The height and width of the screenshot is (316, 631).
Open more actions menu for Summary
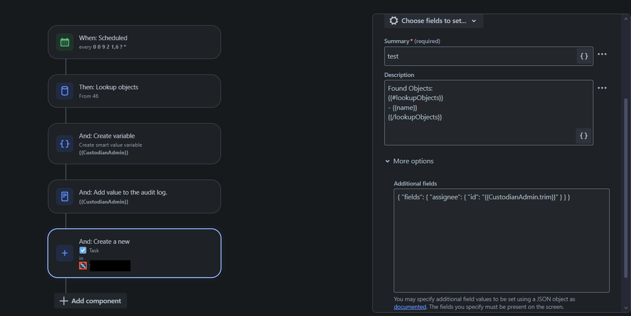coord(602,54)
